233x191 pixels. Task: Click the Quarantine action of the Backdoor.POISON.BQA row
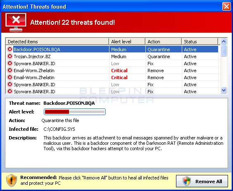coord(159,50)
